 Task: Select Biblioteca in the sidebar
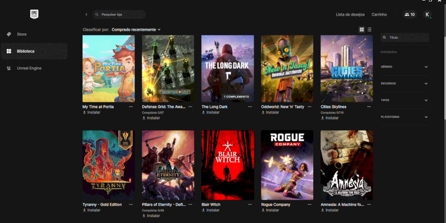pyautogui.click(x=34, y=51)
